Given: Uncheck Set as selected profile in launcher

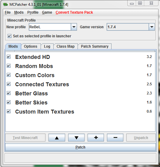Looking at the screenshot, I should tap(9, 36).
